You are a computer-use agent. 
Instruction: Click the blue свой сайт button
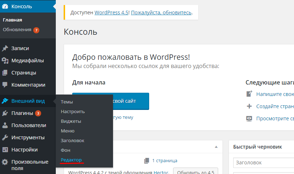coord(111,101)
